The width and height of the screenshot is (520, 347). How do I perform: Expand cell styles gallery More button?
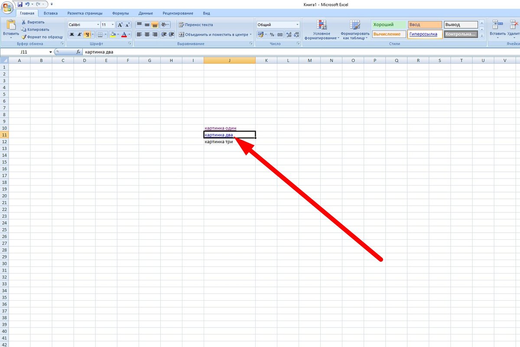click(x=482, y=37)
